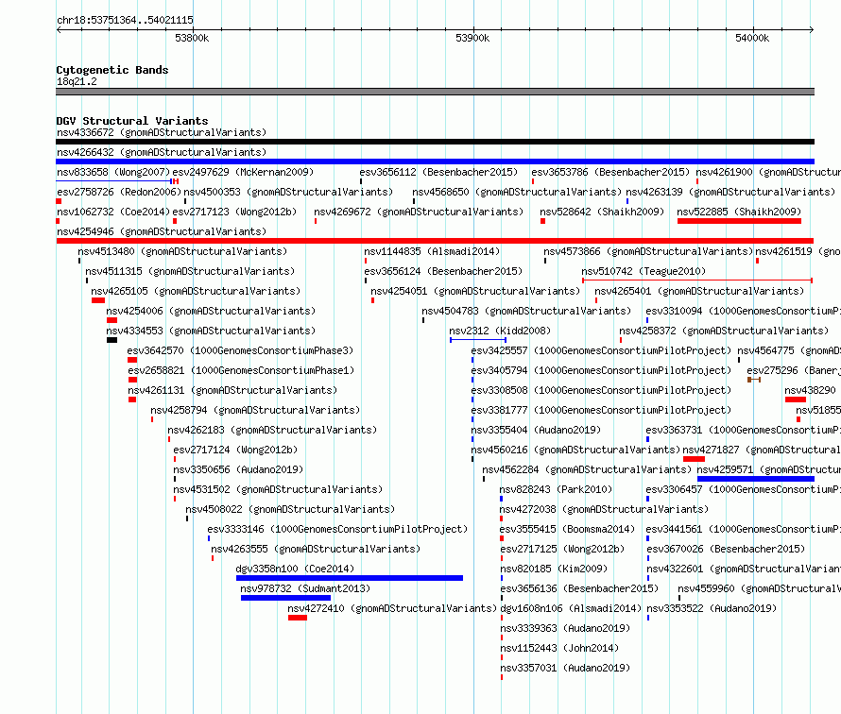The width and height of the screenshot is (841, 714).
Task: Click the nsv4261131 label
Action: point(232,390)
